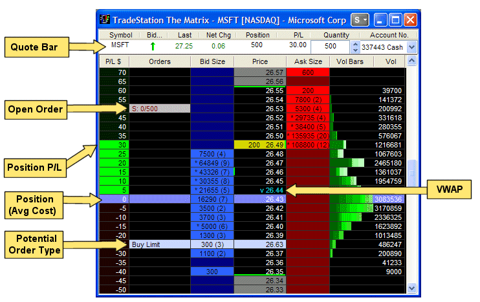Click price 26.40 in Price column
Screen dimensions: 480x302
pyautogui.click(x=260, y=227)
